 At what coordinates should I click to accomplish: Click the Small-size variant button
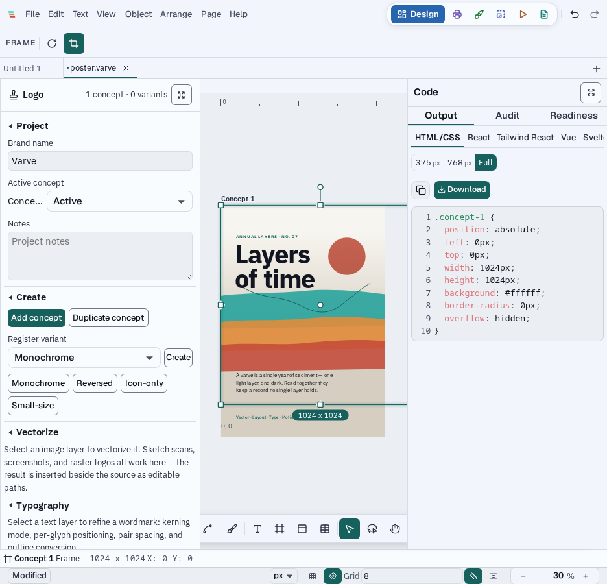[33, 406]
